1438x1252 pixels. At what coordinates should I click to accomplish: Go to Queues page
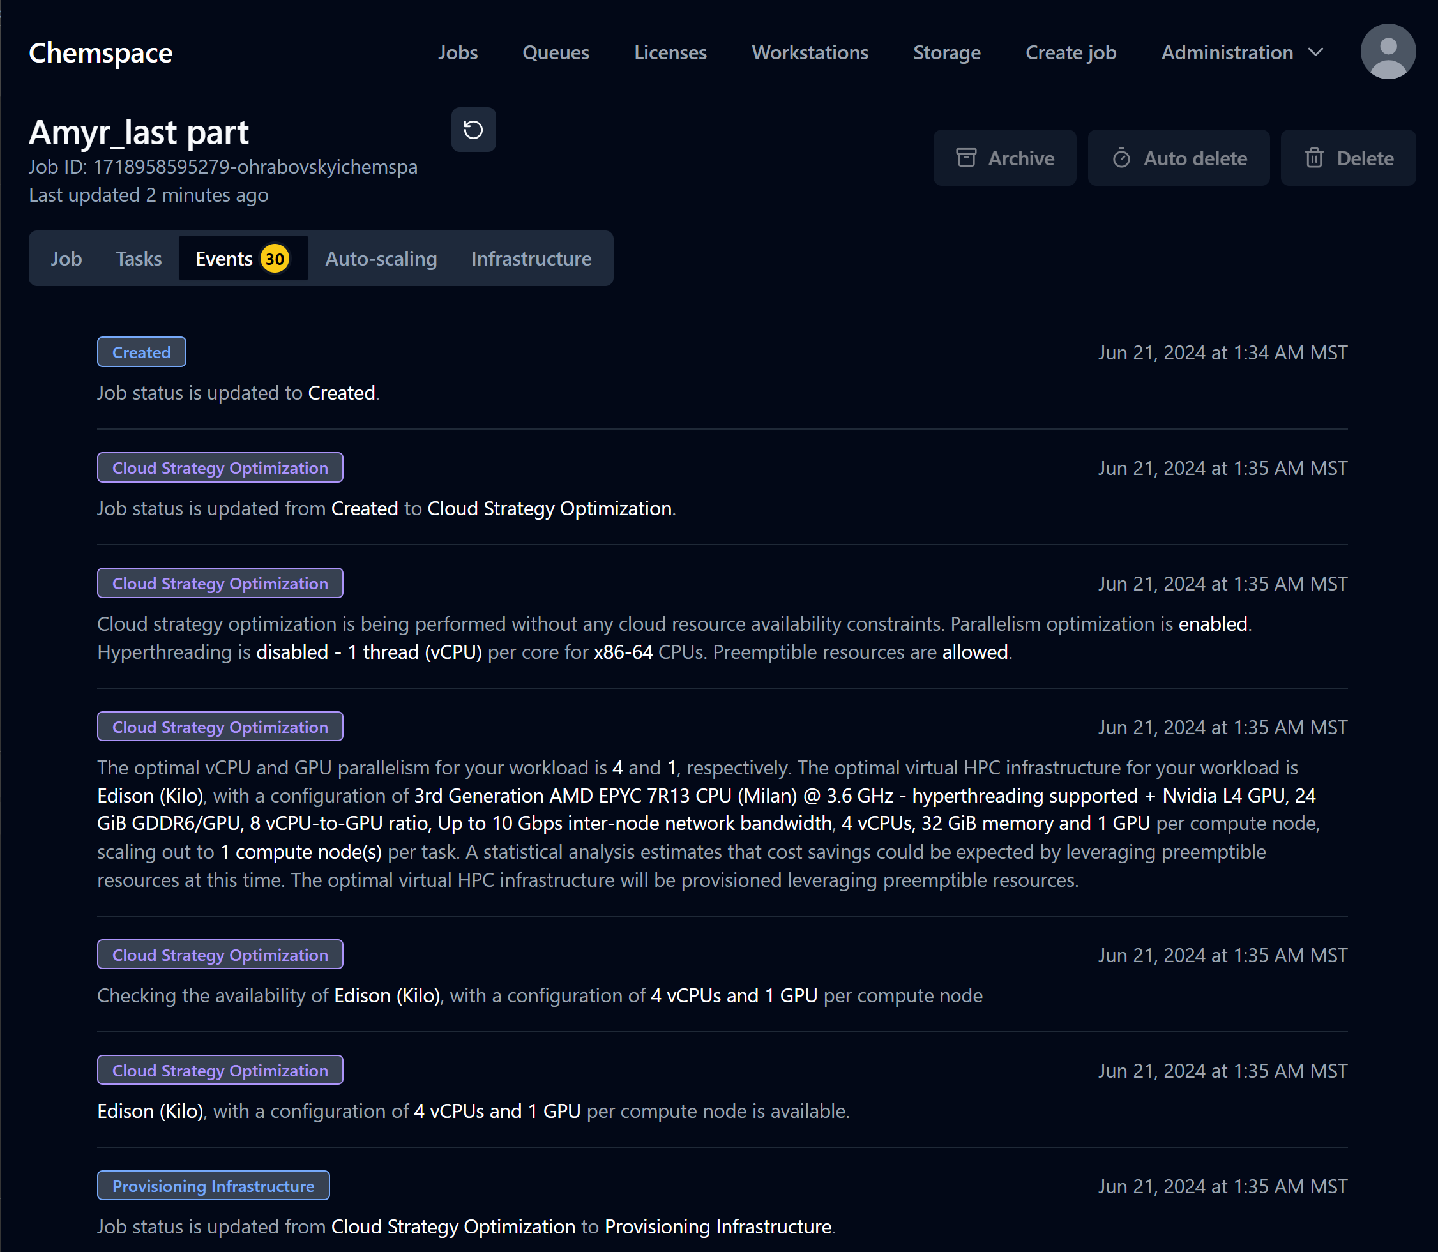click(556, 52)
